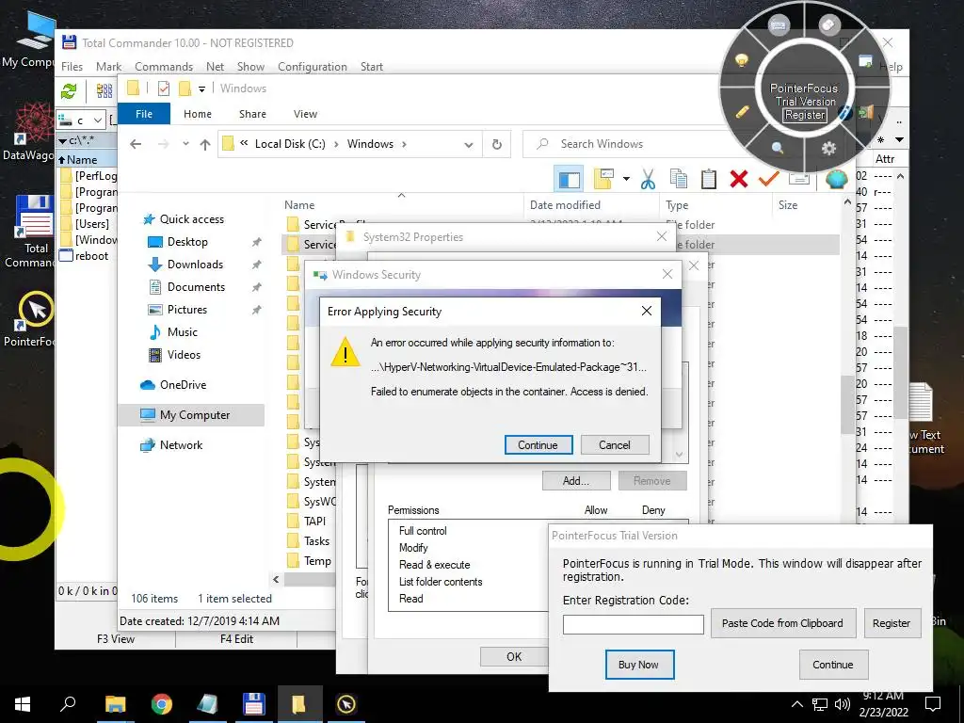Go back using the Explorer back arrow
964x723 pixels.
tap(136, 144)
